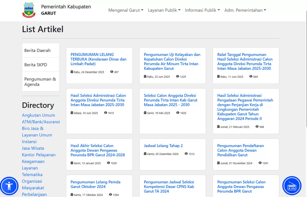Open Seleksi Calon Anggota Direksi Perumda article
The height and width of the screenshot is (197, 307).
pyautogui.click(x=171, y=100)
